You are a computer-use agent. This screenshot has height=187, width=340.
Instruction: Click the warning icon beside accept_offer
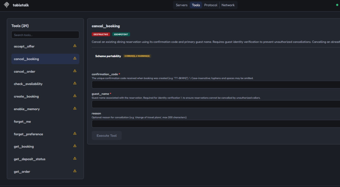pyautogui.click(x=75, y=46)
